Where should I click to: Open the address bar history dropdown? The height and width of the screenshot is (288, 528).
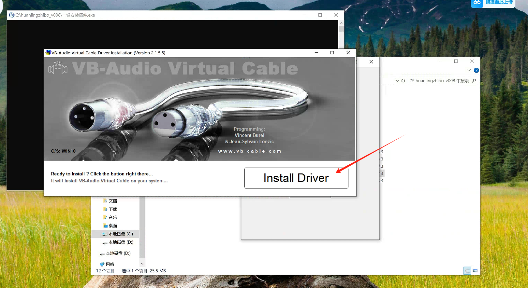coord(397,81)
